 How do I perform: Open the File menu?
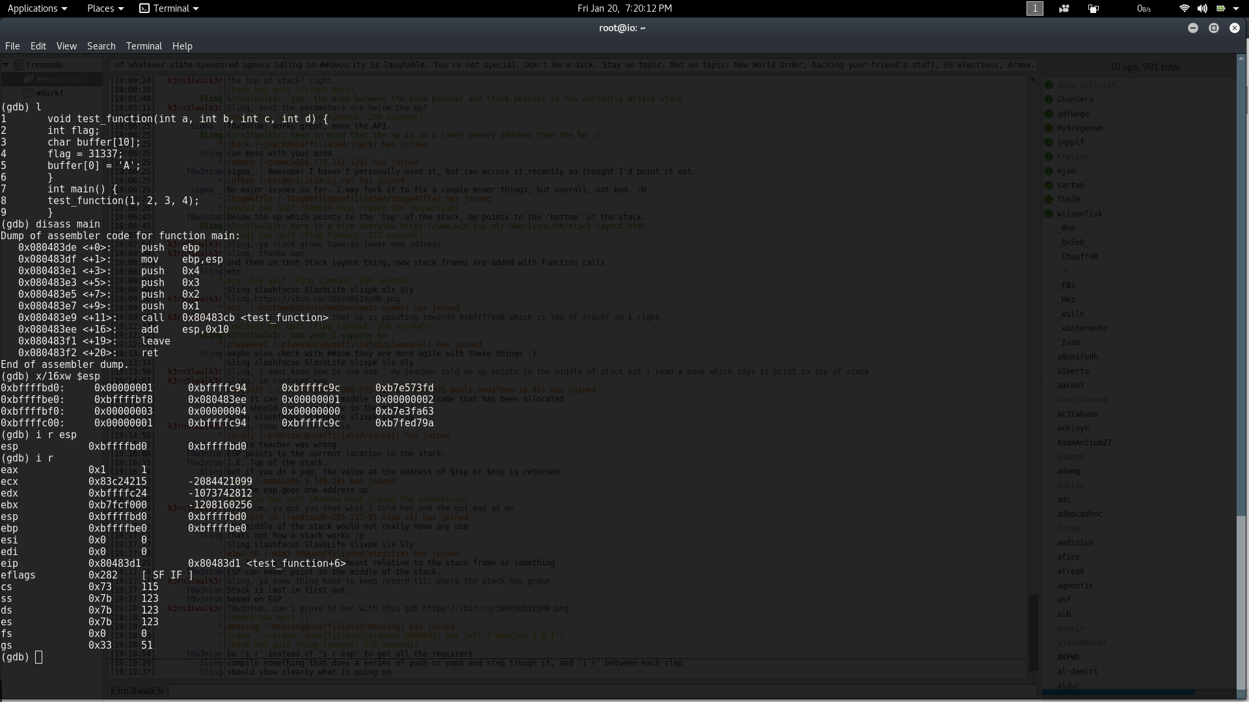pos(12,46)
